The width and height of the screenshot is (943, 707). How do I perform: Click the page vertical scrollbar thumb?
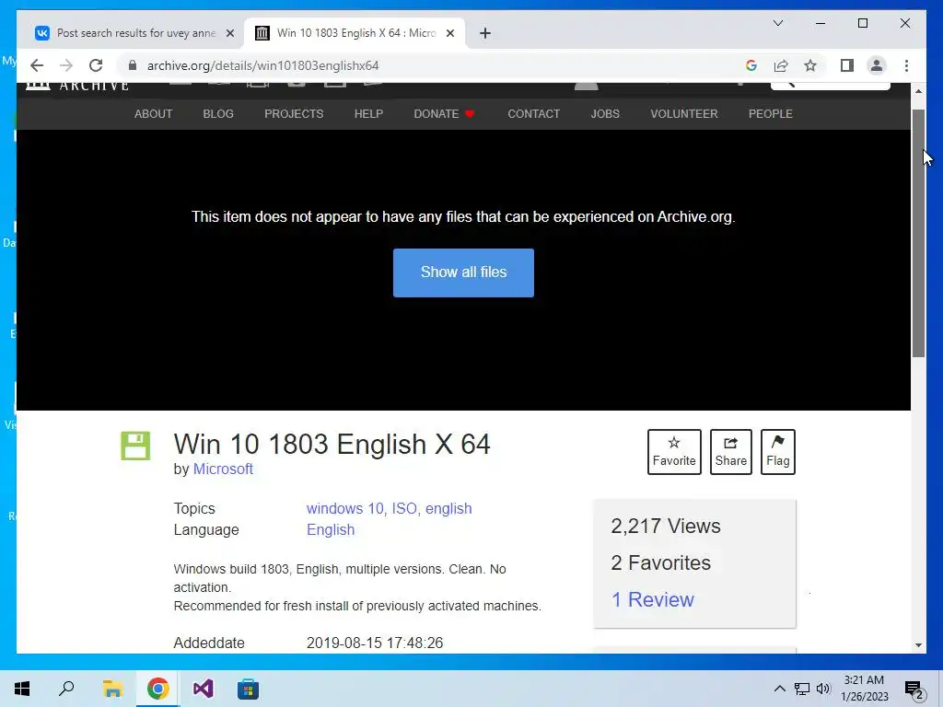(x=918, y=233)
